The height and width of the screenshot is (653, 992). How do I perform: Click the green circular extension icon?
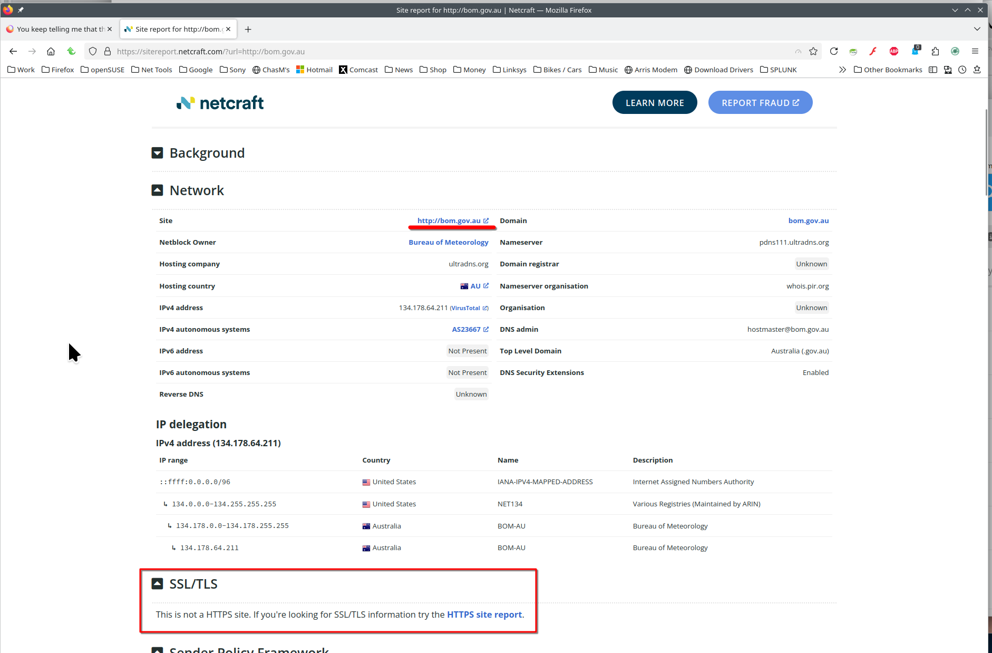click(955, 51)
